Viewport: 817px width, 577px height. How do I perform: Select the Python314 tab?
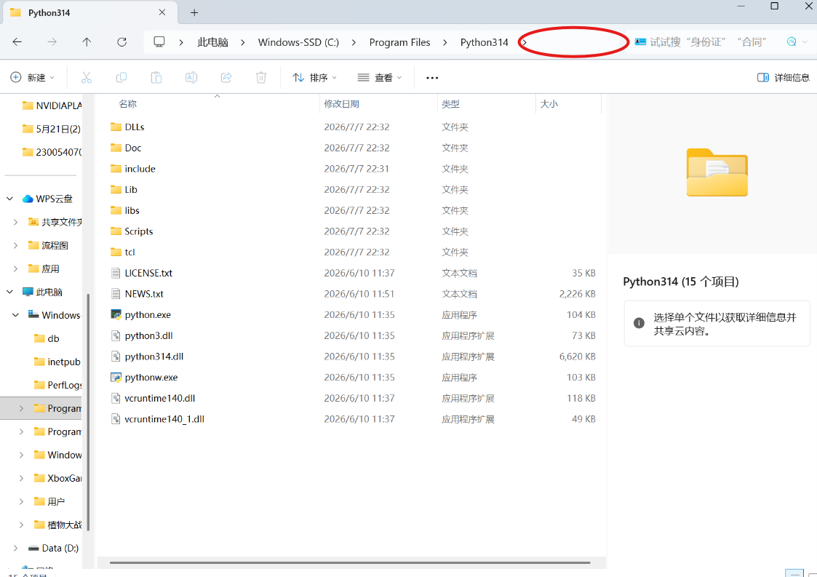click(x=90, y=12)
